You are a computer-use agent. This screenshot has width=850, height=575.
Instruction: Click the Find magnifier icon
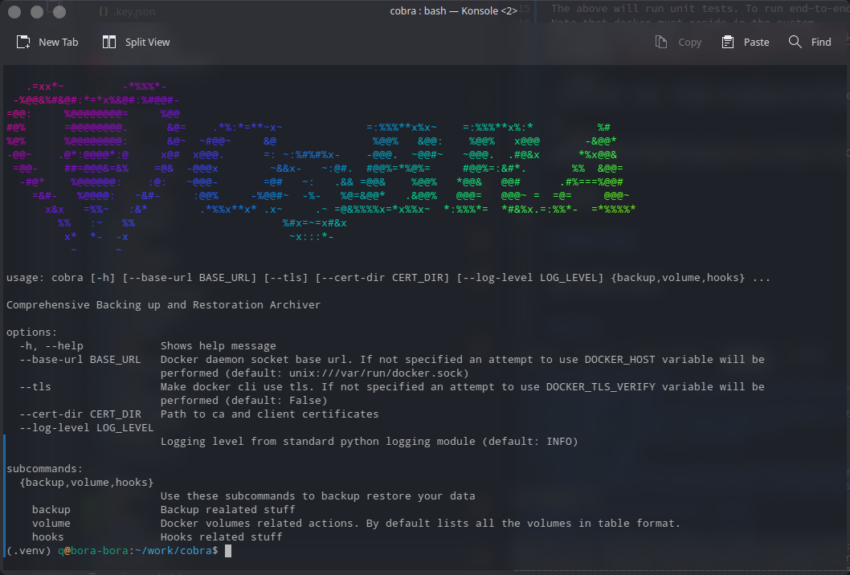(794, 41)
